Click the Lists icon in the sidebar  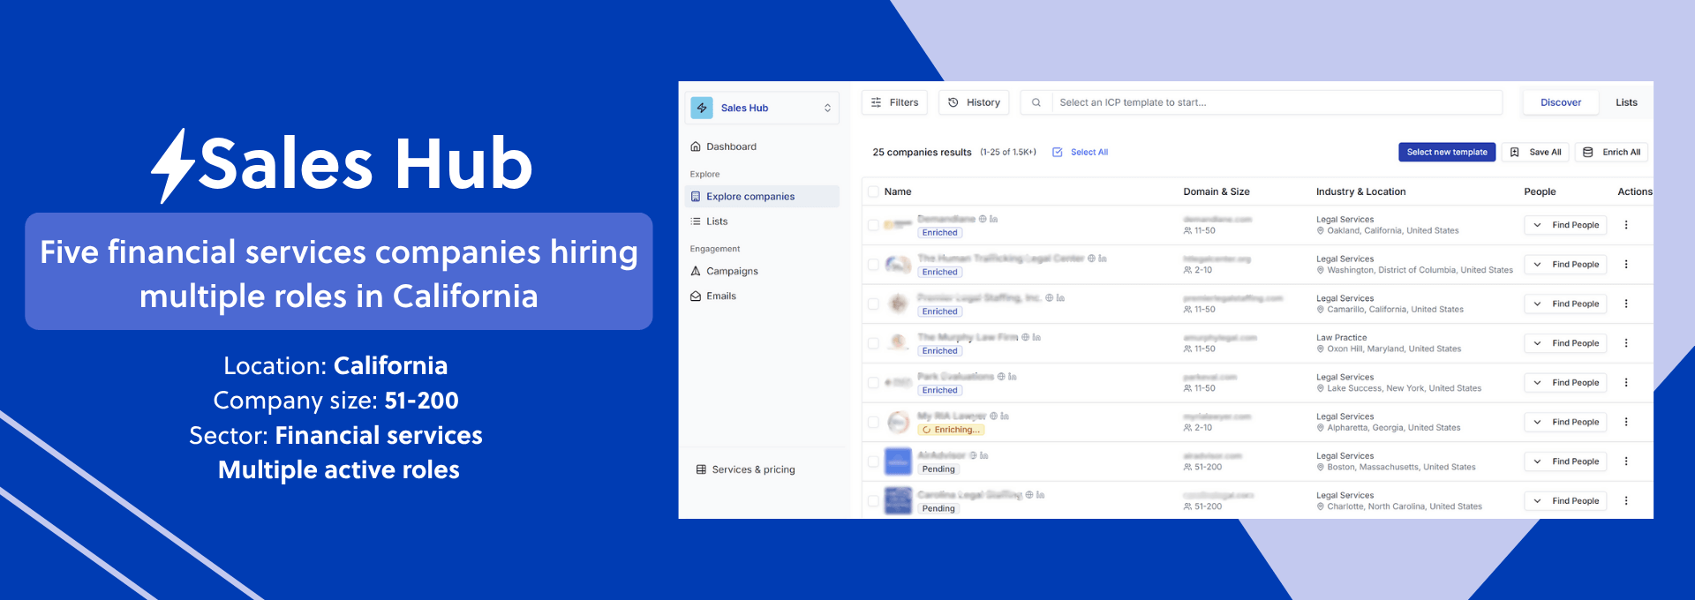coord(696,221)
